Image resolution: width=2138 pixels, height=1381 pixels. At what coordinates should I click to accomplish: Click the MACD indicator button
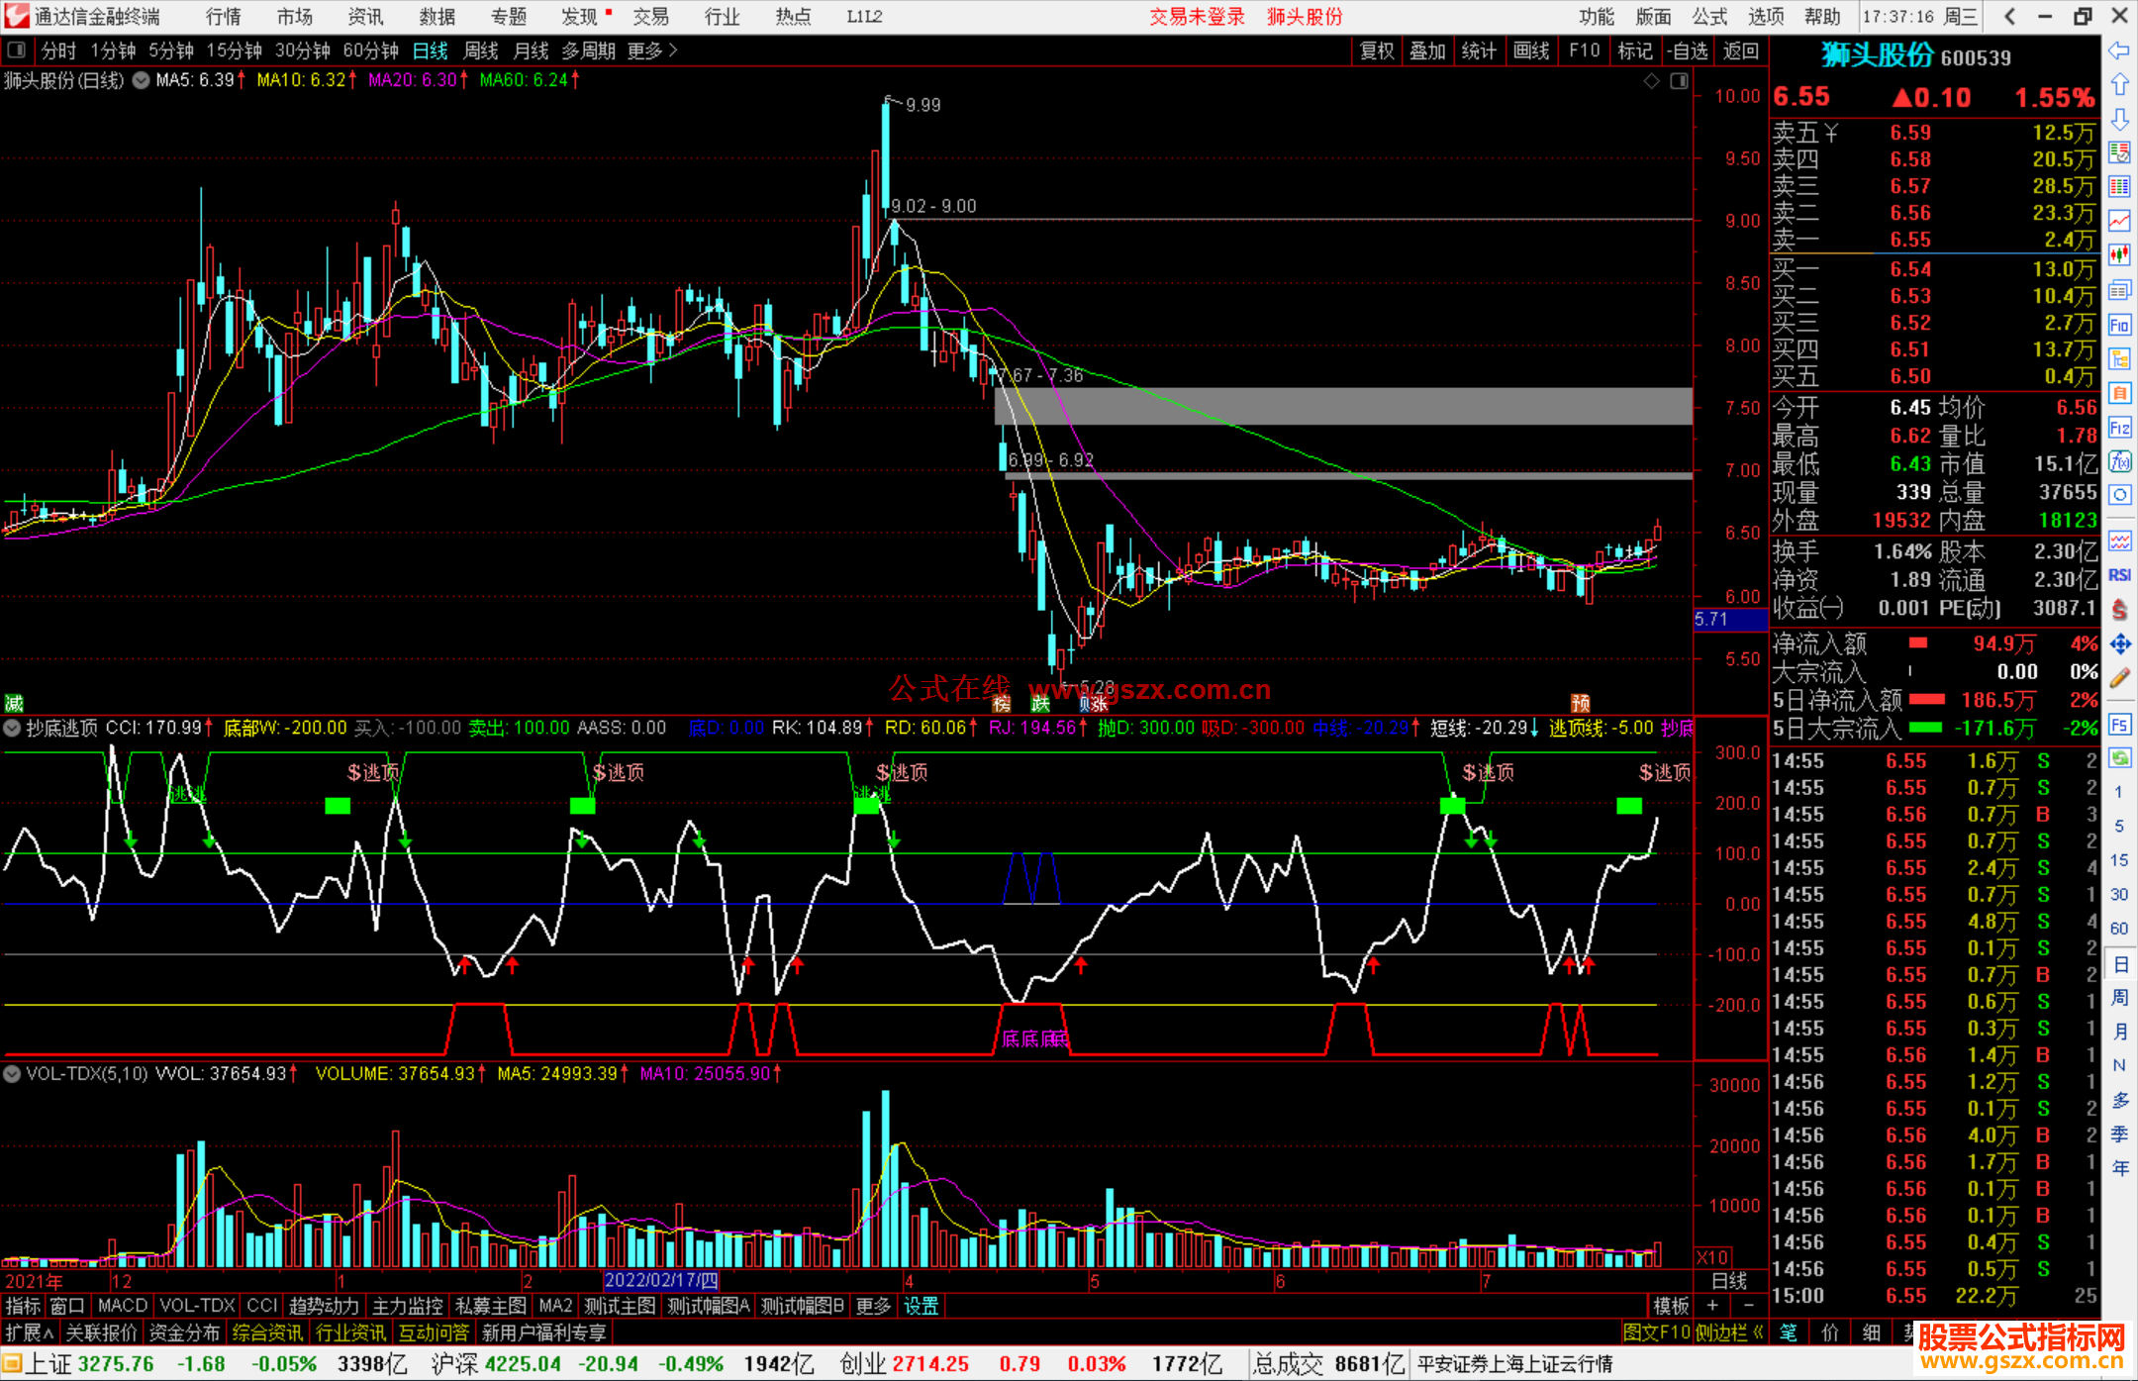point(123,1306)
